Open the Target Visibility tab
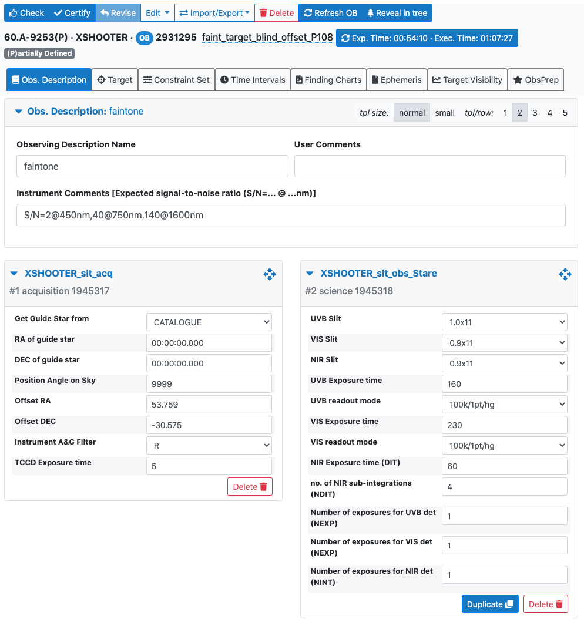Viewport: 584px width, 626px height. 467,80
